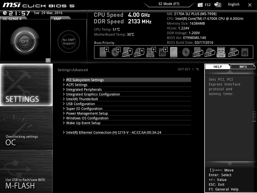This screenshot has height=193, width=257.
Task: Click the clock icon beside the time
Action: coord(5,13)
